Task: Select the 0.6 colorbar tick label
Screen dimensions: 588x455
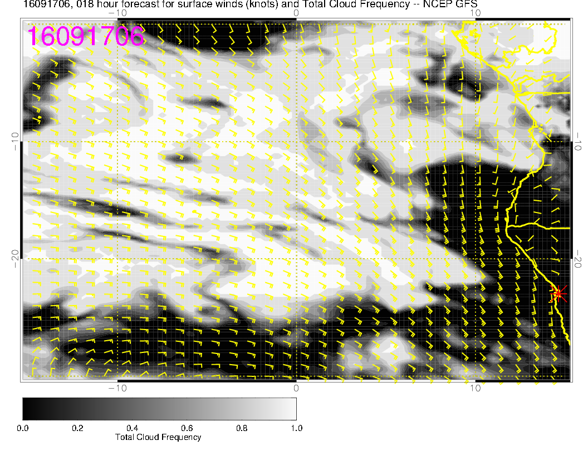Action: (187, 428)
